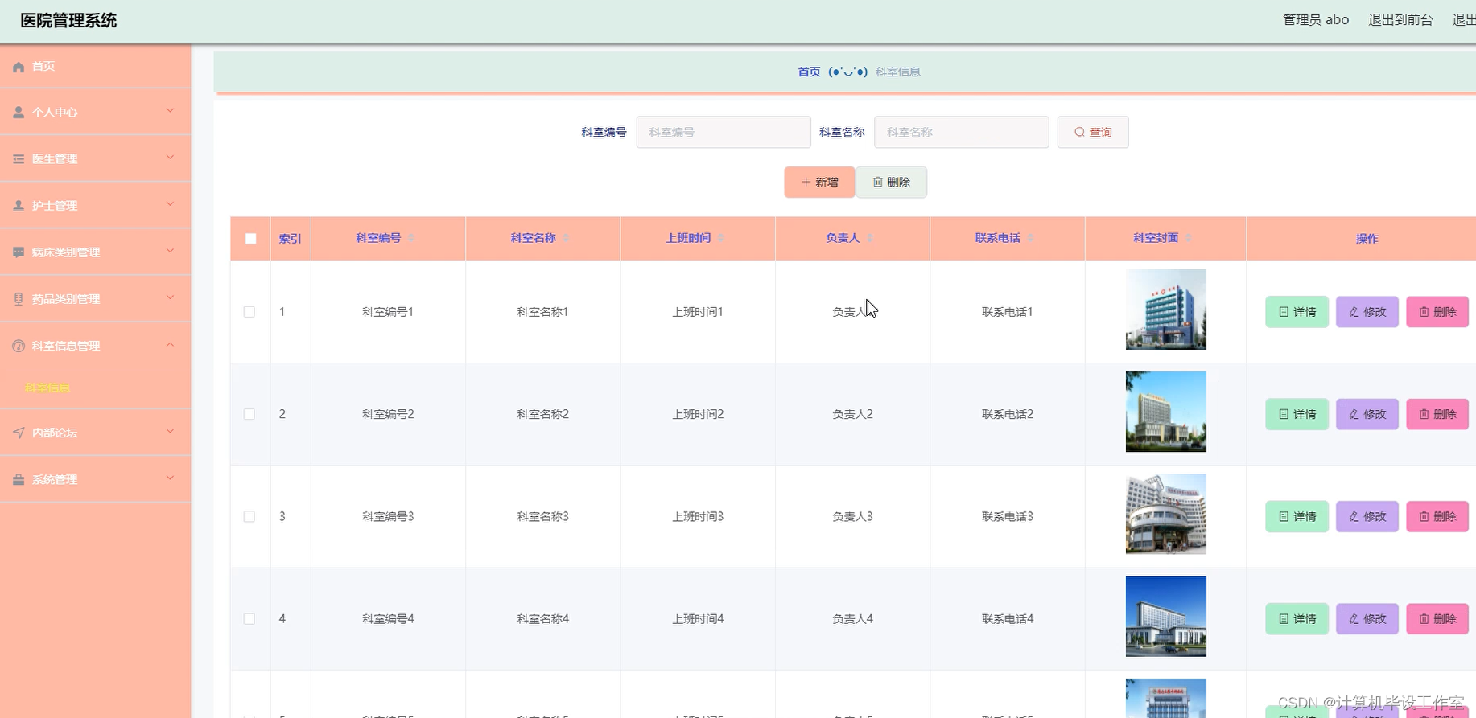Open the cover thumbnail for 科室编号3

tap(1166, 514)
